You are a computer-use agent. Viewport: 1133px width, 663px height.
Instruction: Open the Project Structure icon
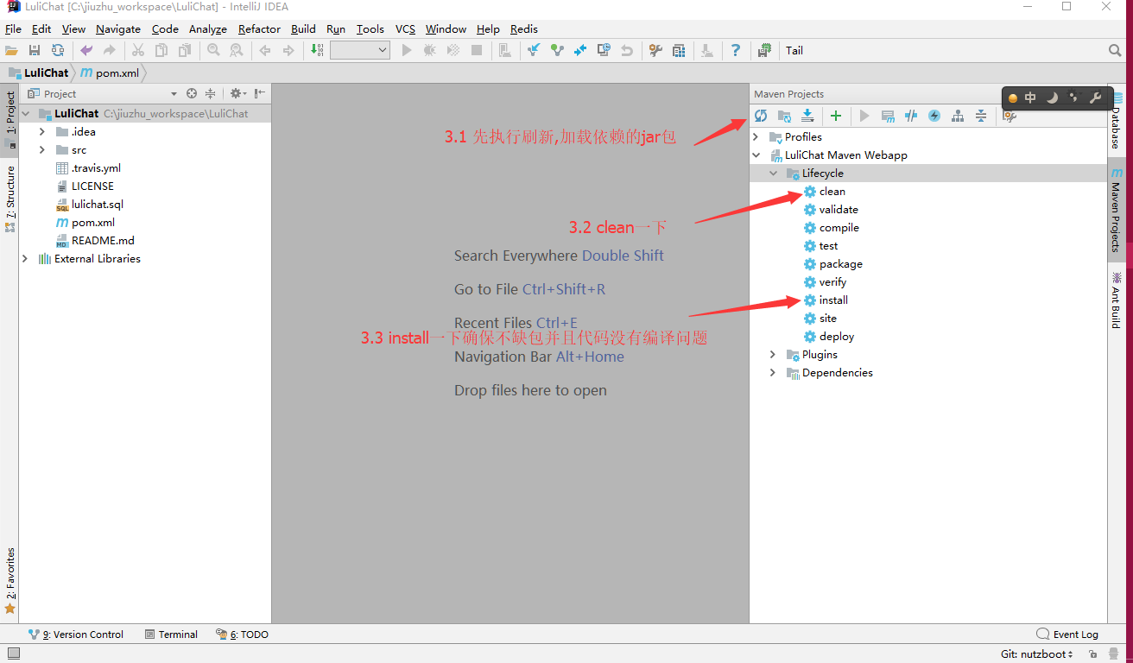tap(679, 51)
